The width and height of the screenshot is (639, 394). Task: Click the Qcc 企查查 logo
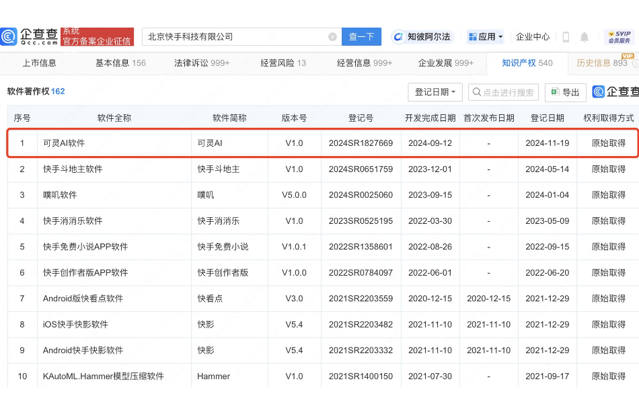point(30,36)
